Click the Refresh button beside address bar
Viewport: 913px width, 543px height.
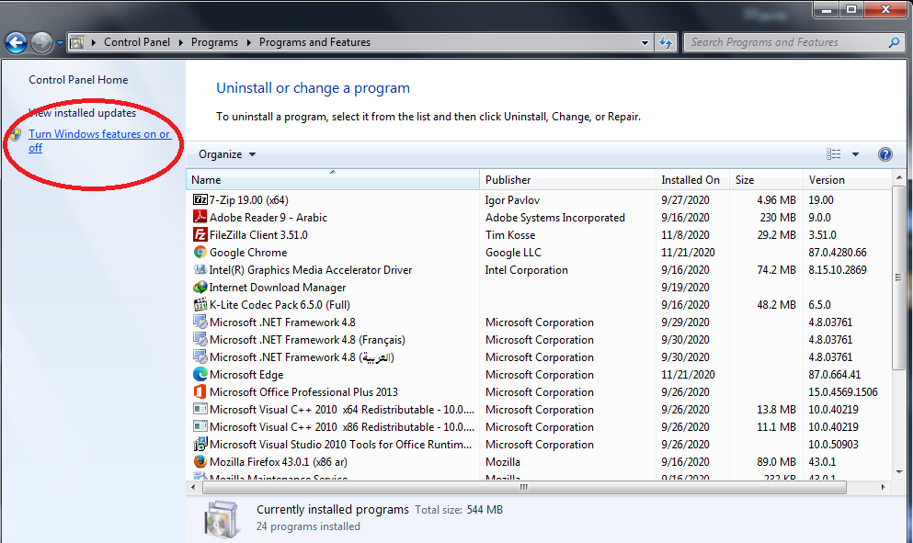coord(666,42)
